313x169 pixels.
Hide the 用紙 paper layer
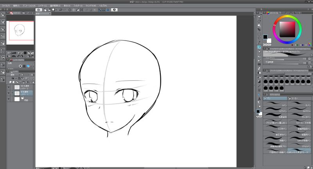tap(9, 100)
